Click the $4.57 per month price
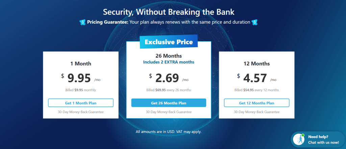This screenshot has height=149, width=346. click(255, 78)
